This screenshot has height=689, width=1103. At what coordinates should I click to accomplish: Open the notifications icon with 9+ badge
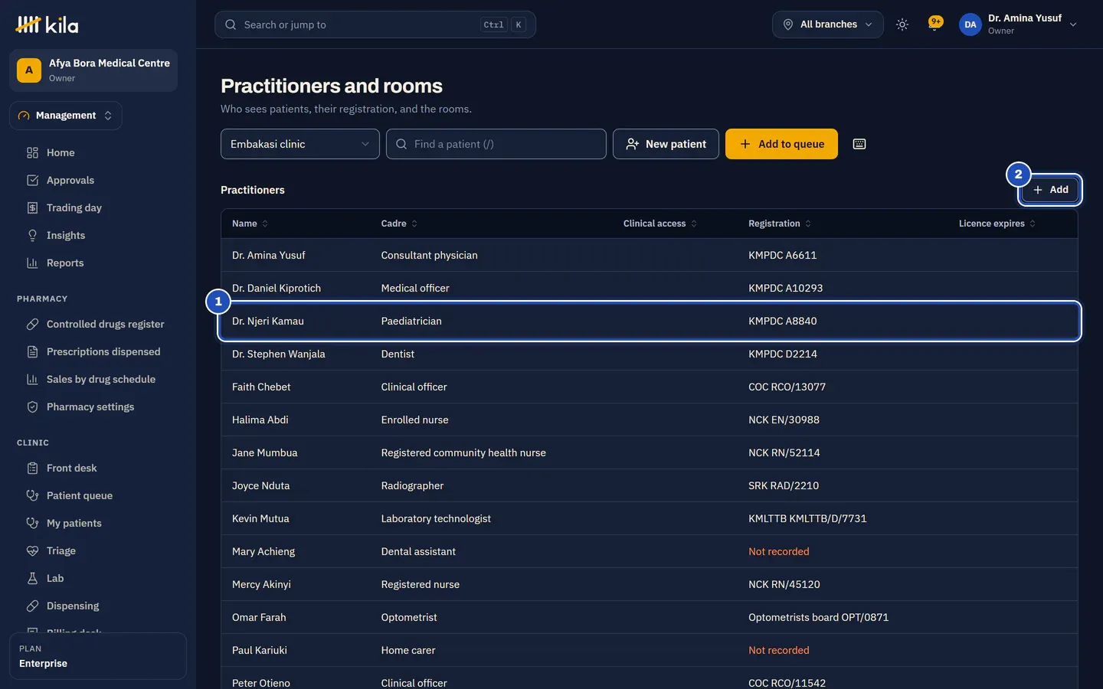click(934, 24)
